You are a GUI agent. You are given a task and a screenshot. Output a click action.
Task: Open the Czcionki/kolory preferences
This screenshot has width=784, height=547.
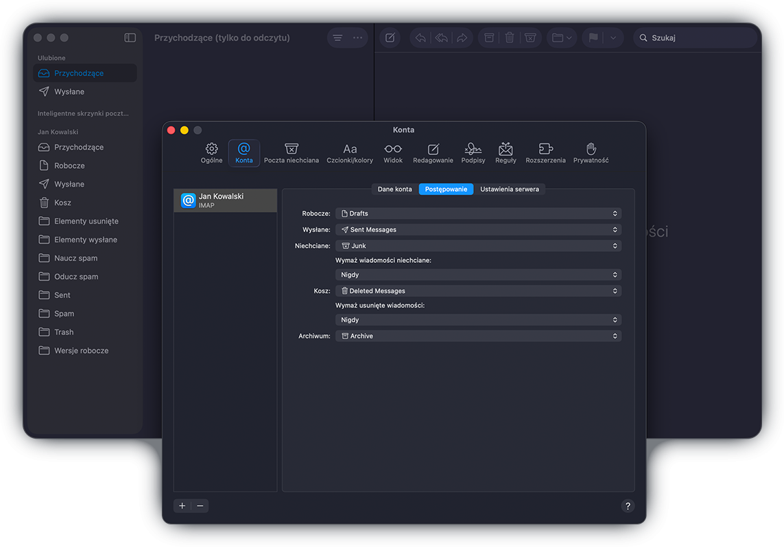click(350, 152)
